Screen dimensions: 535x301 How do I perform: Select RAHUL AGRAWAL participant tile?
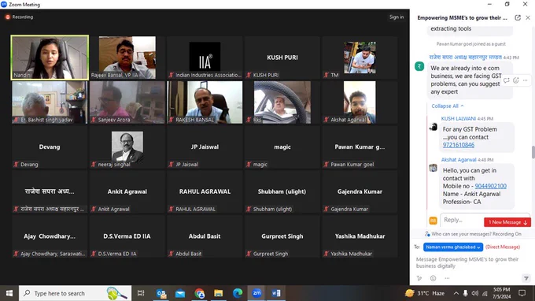click(205, 191)
